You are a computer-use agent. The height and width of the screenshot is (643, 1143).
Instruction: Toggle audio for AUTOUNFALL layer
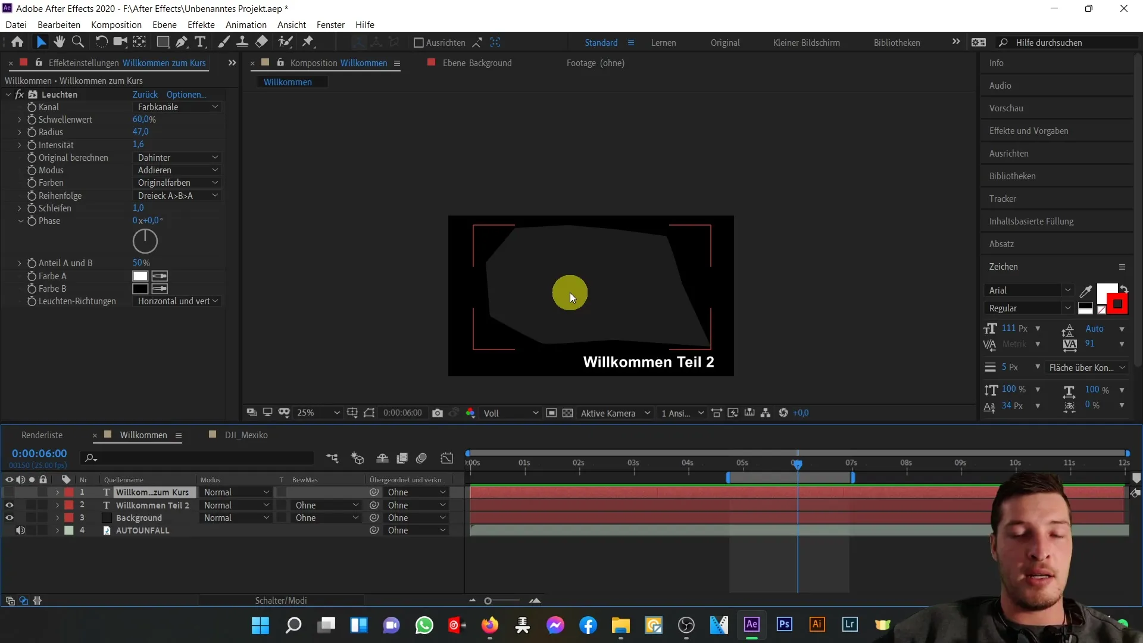20,530
